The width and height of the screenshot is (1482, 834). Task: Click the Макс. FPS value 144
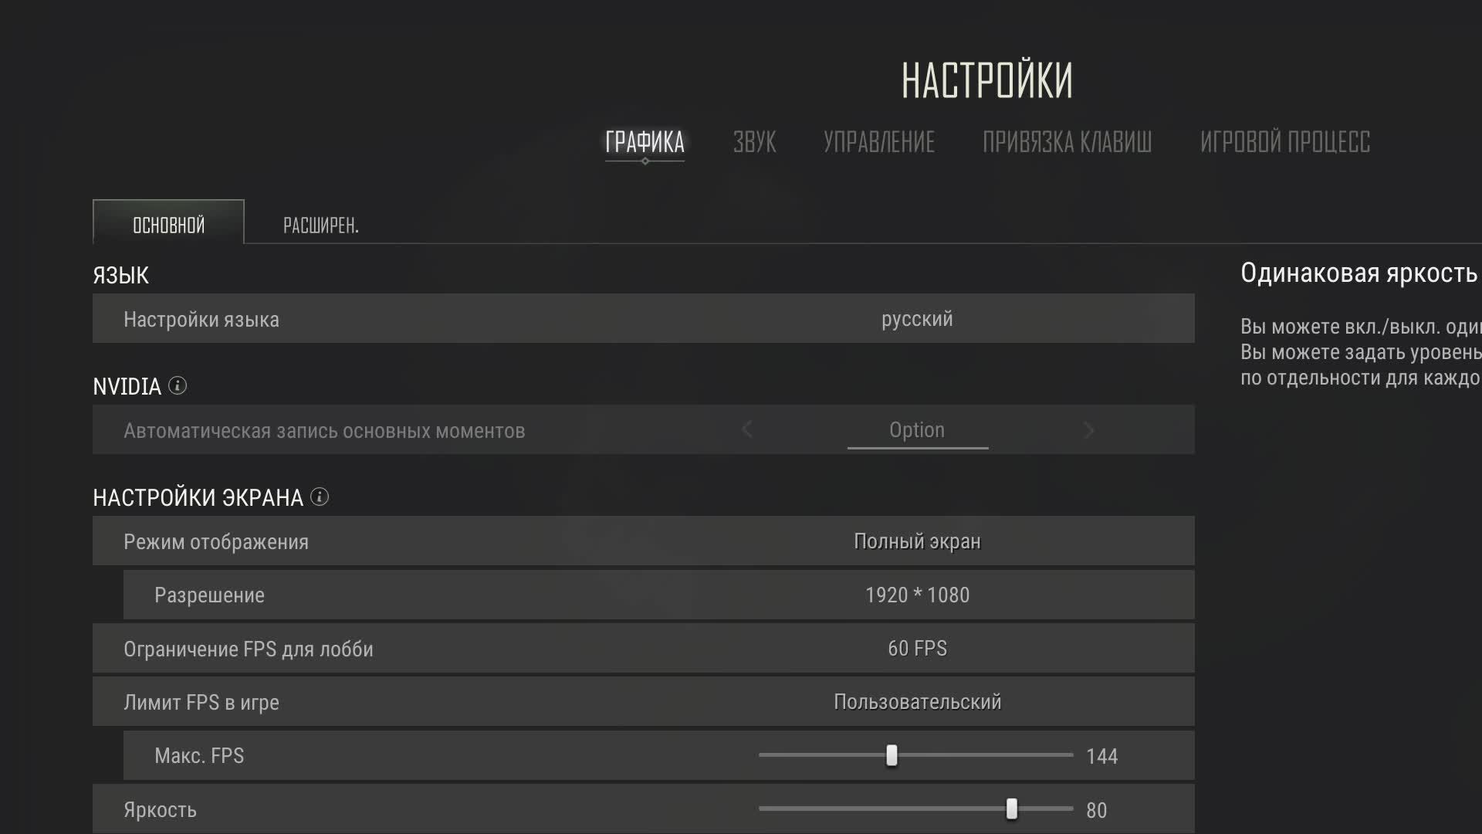(x=1101, y=756)
